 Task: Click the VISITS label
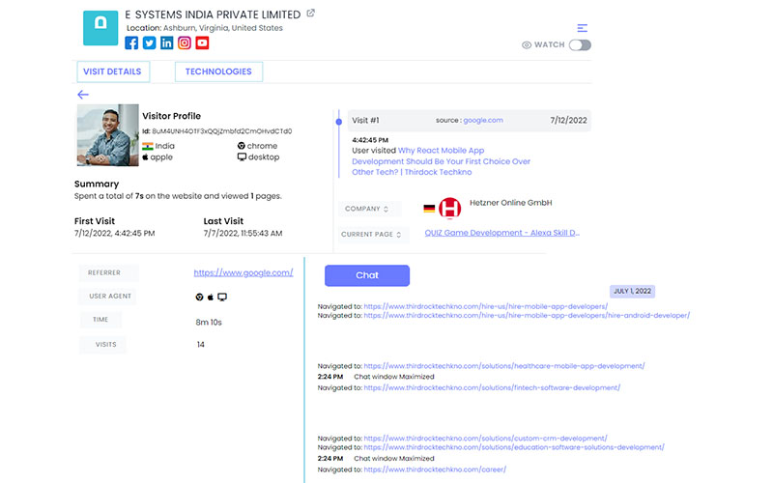(105, 345)
